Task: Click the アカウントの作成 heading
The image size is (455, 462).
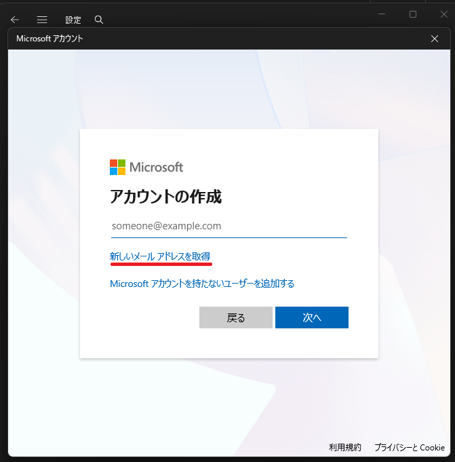Action: click(x=165, y=197)
